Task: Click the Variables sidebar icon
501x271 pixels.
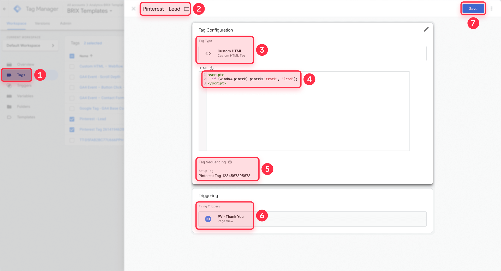Action: 9,96
